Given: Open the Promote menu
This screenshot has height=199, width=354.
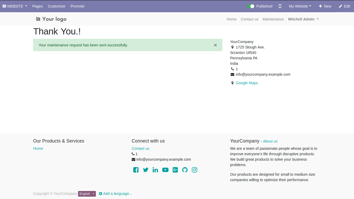Looking at the screenshot, I should [x=77, y=6].
